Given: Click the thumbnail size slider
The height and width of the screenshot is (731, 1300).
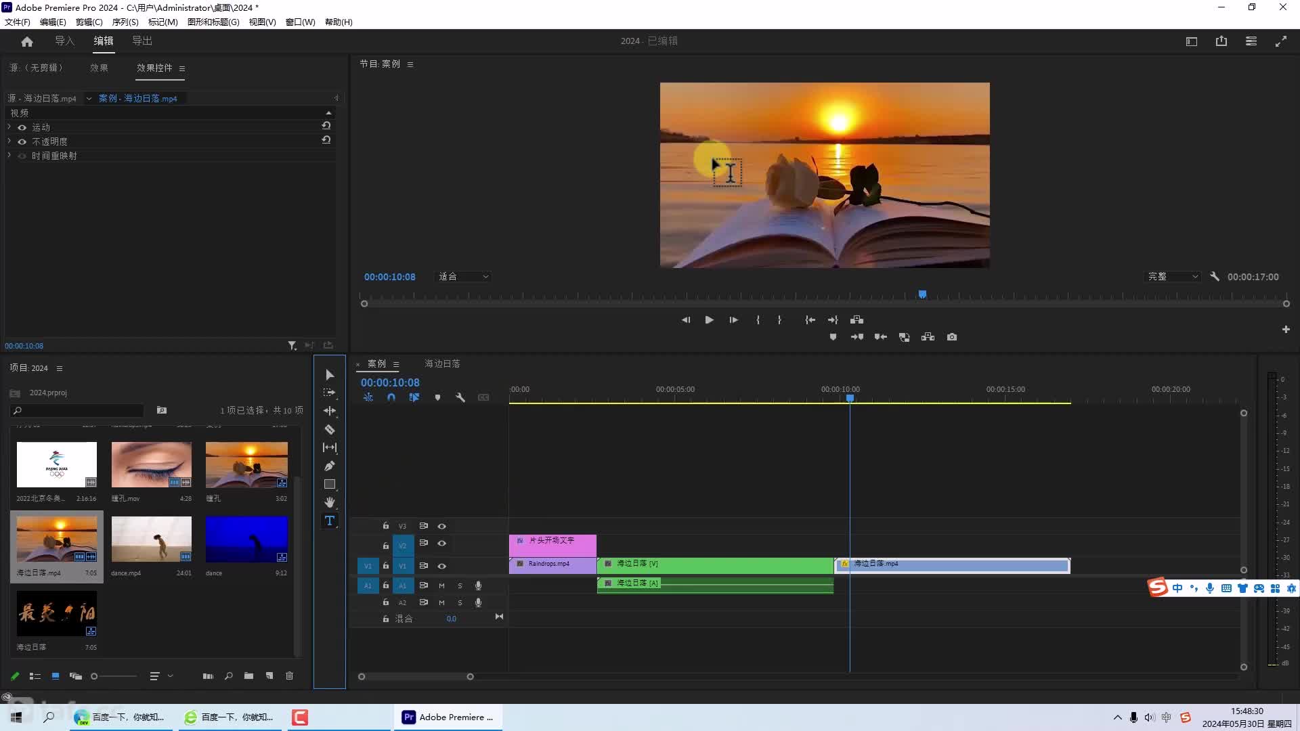Looking at the screenshot, I should click(x=114, y=676).
